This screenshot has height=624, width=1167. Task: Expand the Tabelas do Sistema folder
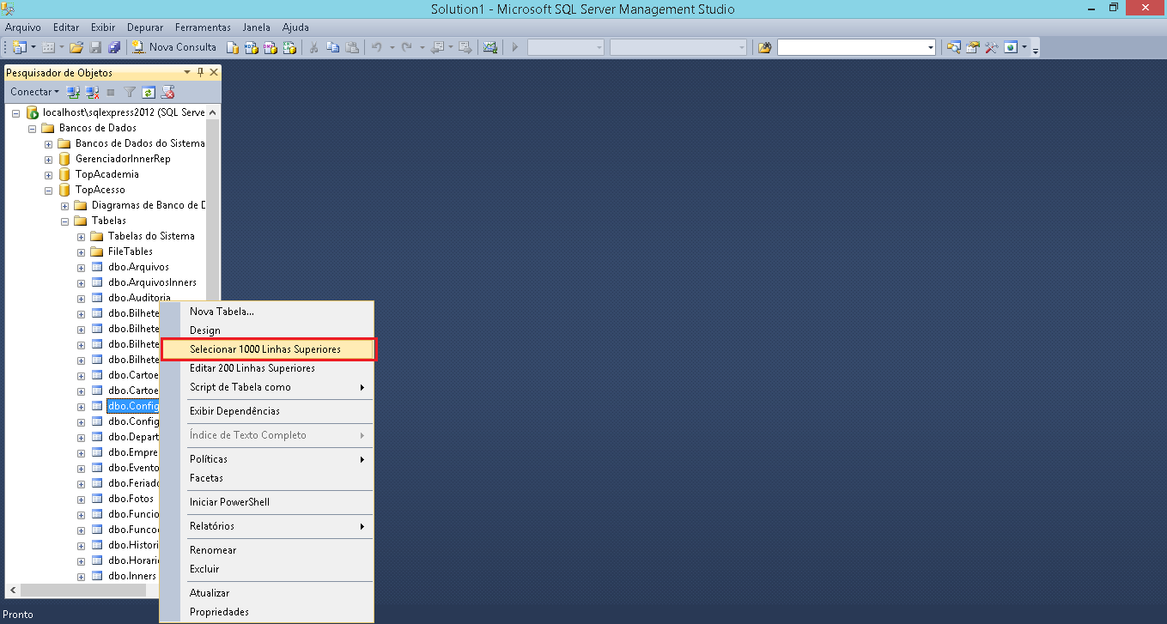click(81, 236)
